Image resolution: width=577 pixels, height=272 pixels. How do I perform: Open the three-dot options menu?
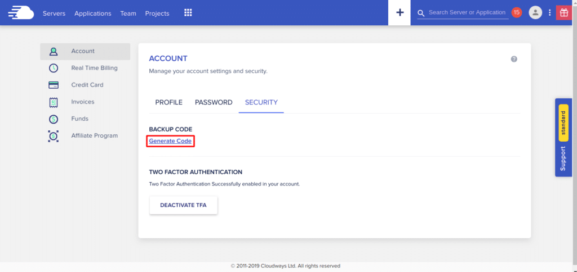pyautogui.click(x=549, y=12)
